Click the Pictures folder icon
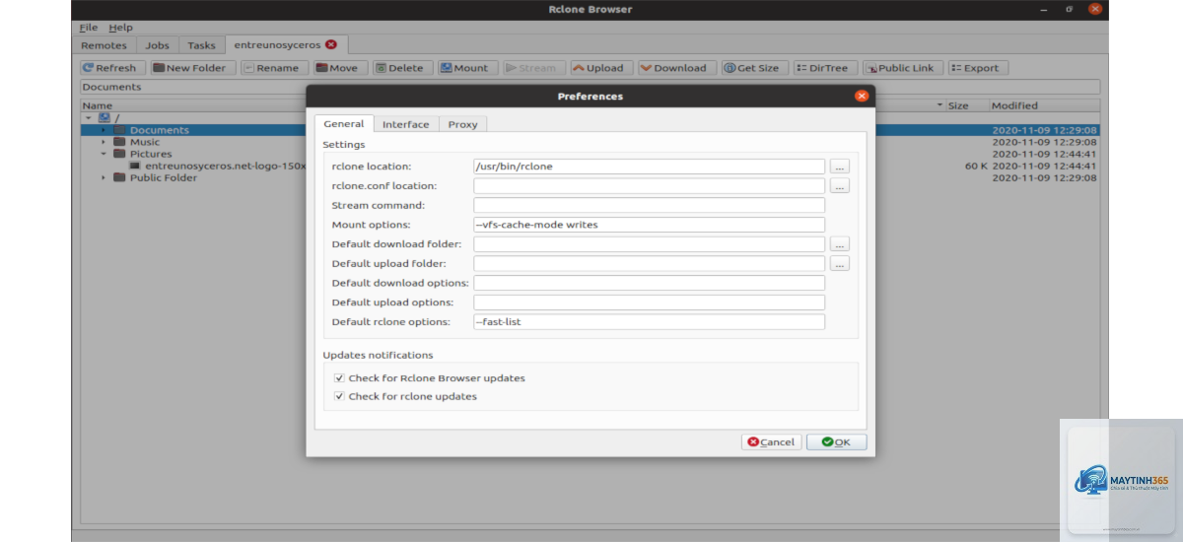 click(x=119, y=154)
